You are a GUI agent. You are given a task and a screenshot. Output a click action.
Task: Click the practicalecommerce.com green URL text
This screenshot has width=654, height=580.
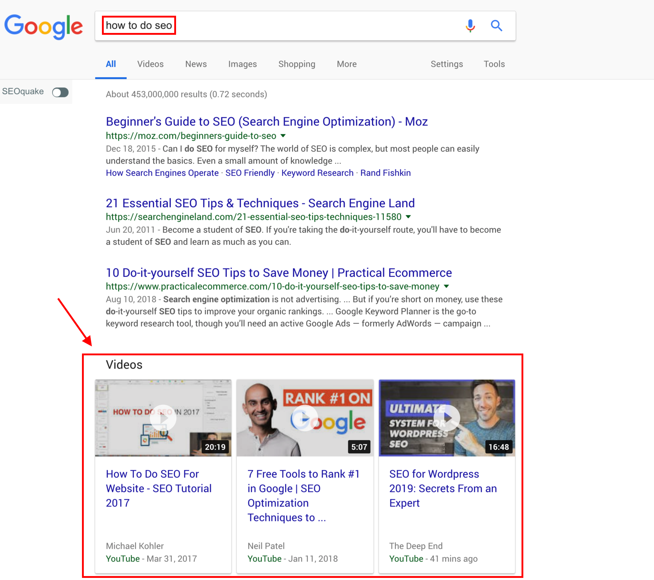[273, 286]
